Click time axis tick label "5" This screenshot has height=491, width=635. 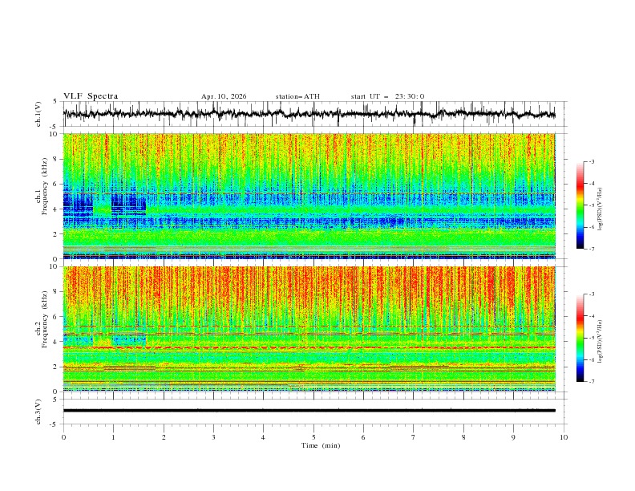pos(313,437)
